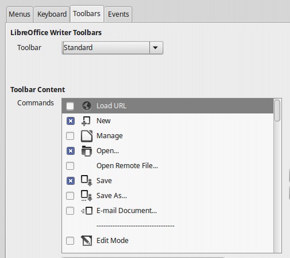
Task: Click the E-mail Document icon
Action: (x=87, y=211)
